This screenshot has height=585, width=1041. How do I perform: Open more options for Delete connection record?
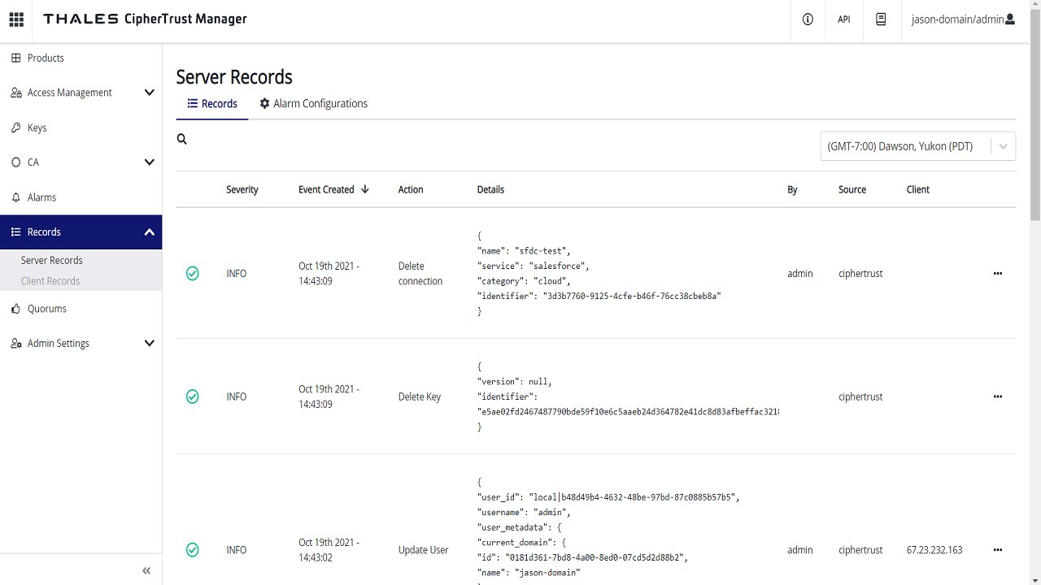click(x=998, y=274)
